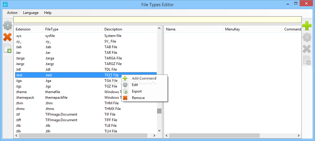Click the themepackfile file type cell

[x=56, y=98]
